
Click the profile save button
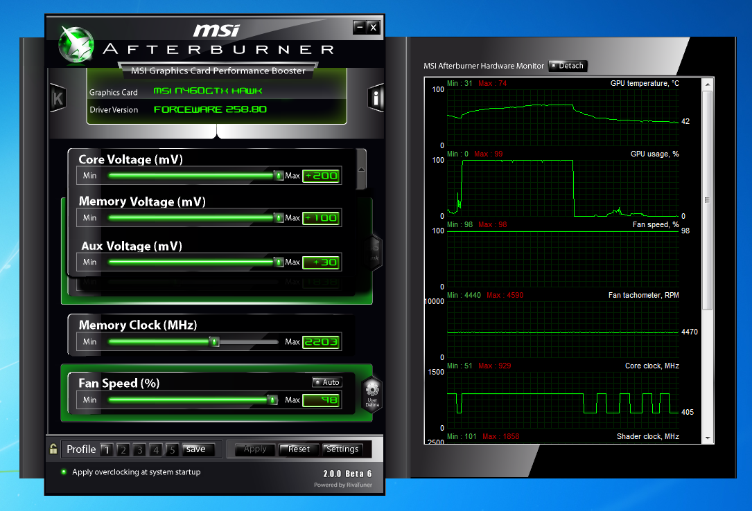(198, 449)
